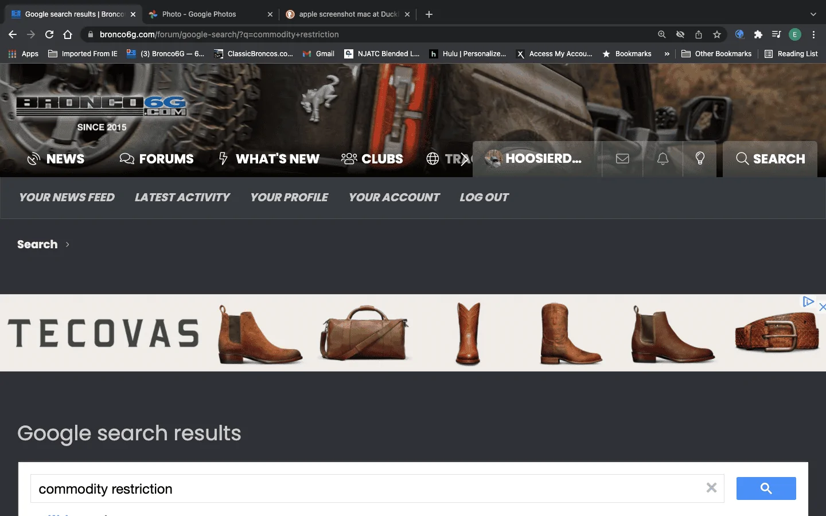This screenshot has width=826, height=516.
Task: Click the LOG OUT link
Action: (484, 197)
